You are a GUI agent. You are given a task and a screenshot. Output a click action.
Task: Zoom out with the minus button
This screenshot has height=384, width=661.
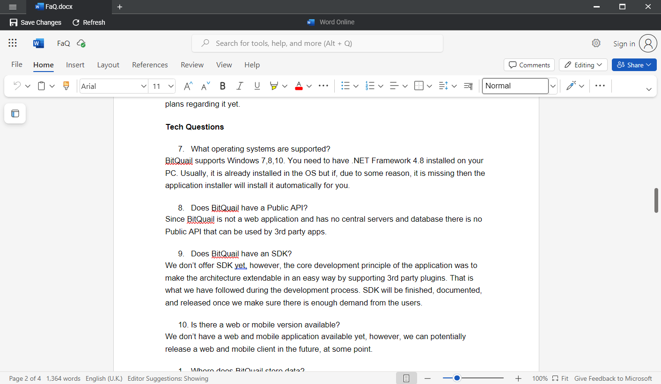point(427,378)
